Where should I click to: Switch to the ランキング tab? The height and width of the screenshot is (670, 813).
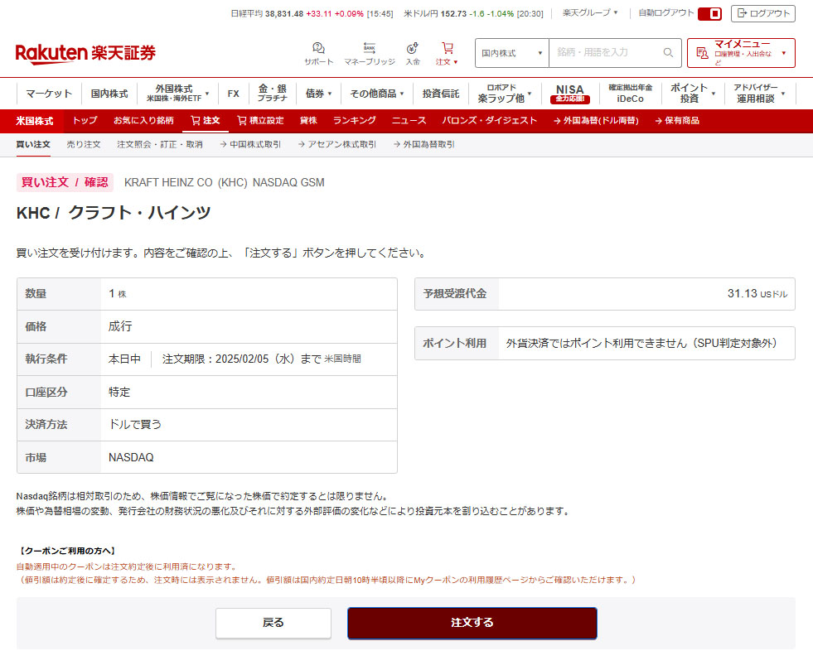tap(354, 121)
